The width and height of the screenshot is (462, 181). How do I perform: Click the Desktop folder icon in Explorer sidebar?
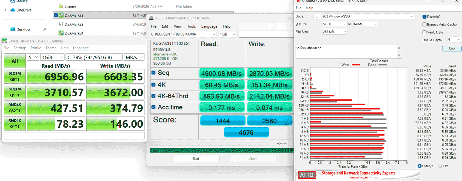pyautogui.click(x=13, y=29)
